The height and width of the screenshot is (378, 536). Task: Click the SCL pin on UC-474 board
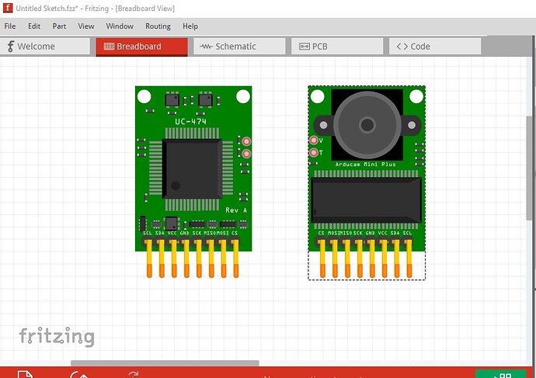(148, 258)
